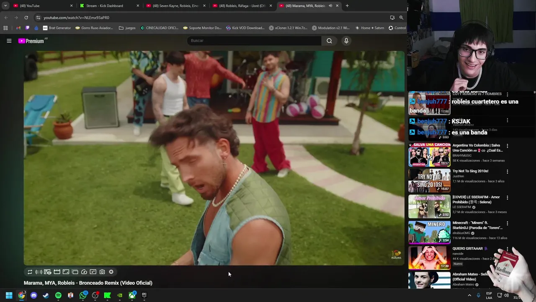Go back to the previous page
The width and height of the screenshot is (536, 302).
6,18
